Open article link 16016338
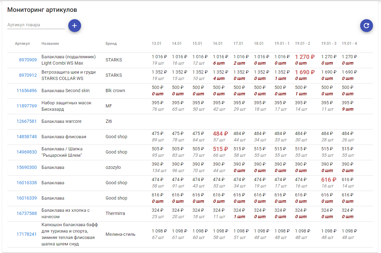This screenshot has width=381, height=253. [x=27, y=183]
